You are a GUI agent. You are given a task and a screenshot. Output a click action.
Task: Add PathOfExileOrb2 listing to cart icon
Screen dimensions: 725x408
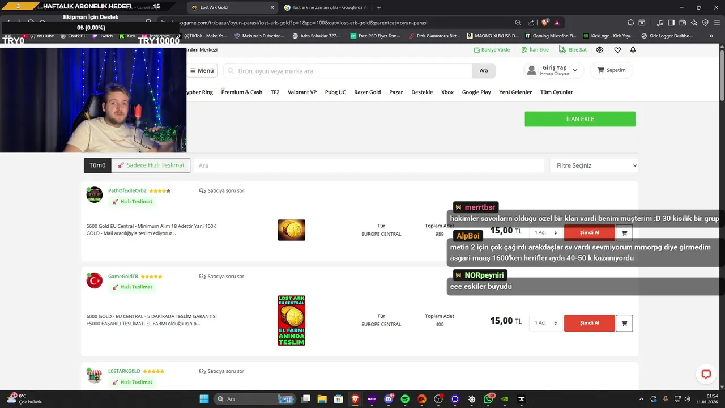point(624,232)
